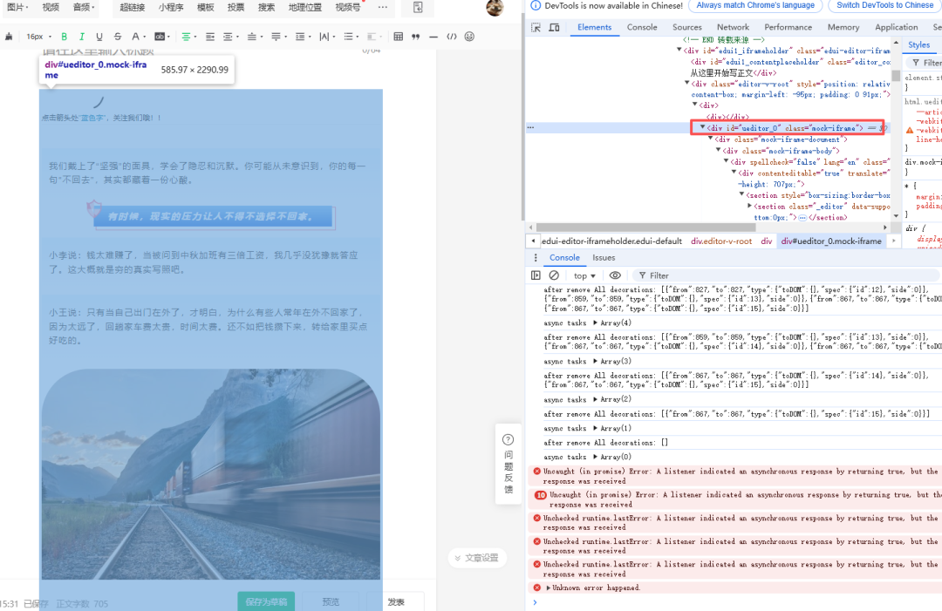Screen dimensions: 942x611
Task: Click the 地理位置 location menu item
Action: pyautogui.click(x=304, y=7)
